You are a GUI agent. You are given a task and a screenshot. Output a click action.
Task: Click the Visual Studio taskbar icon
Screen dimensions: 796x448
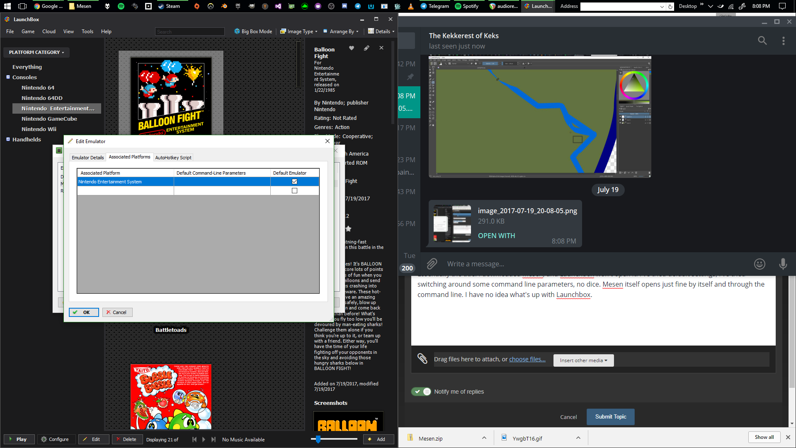pos(278,6)
